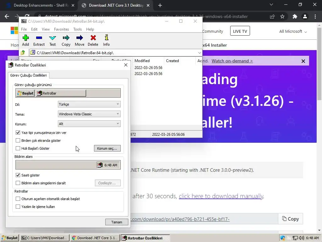
Task: Click the Konum seç... button
Action: pyautogui.click(x=107, y=148)
